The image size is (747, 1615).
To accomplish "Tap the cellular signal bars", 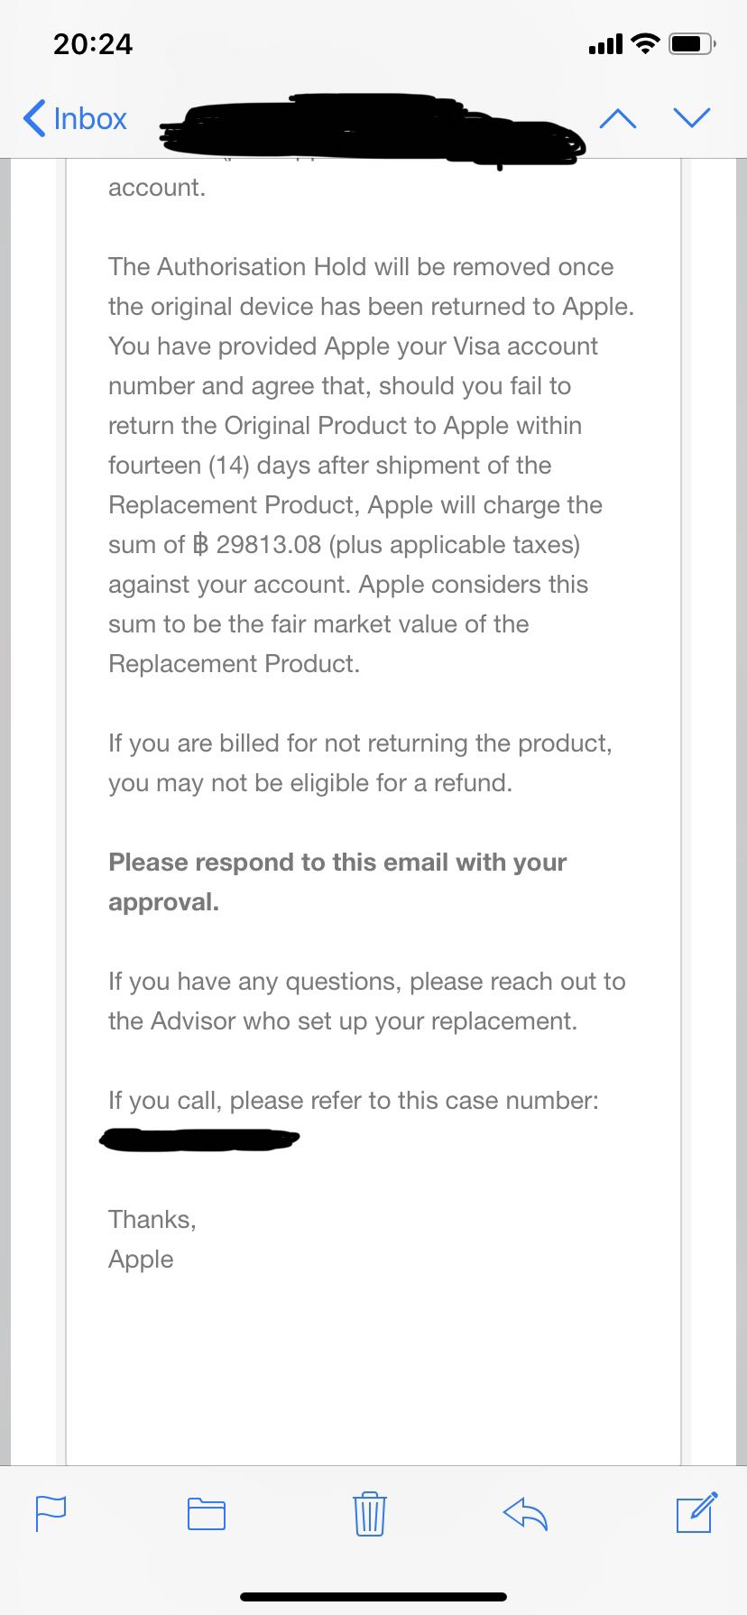I will point(605,43).
